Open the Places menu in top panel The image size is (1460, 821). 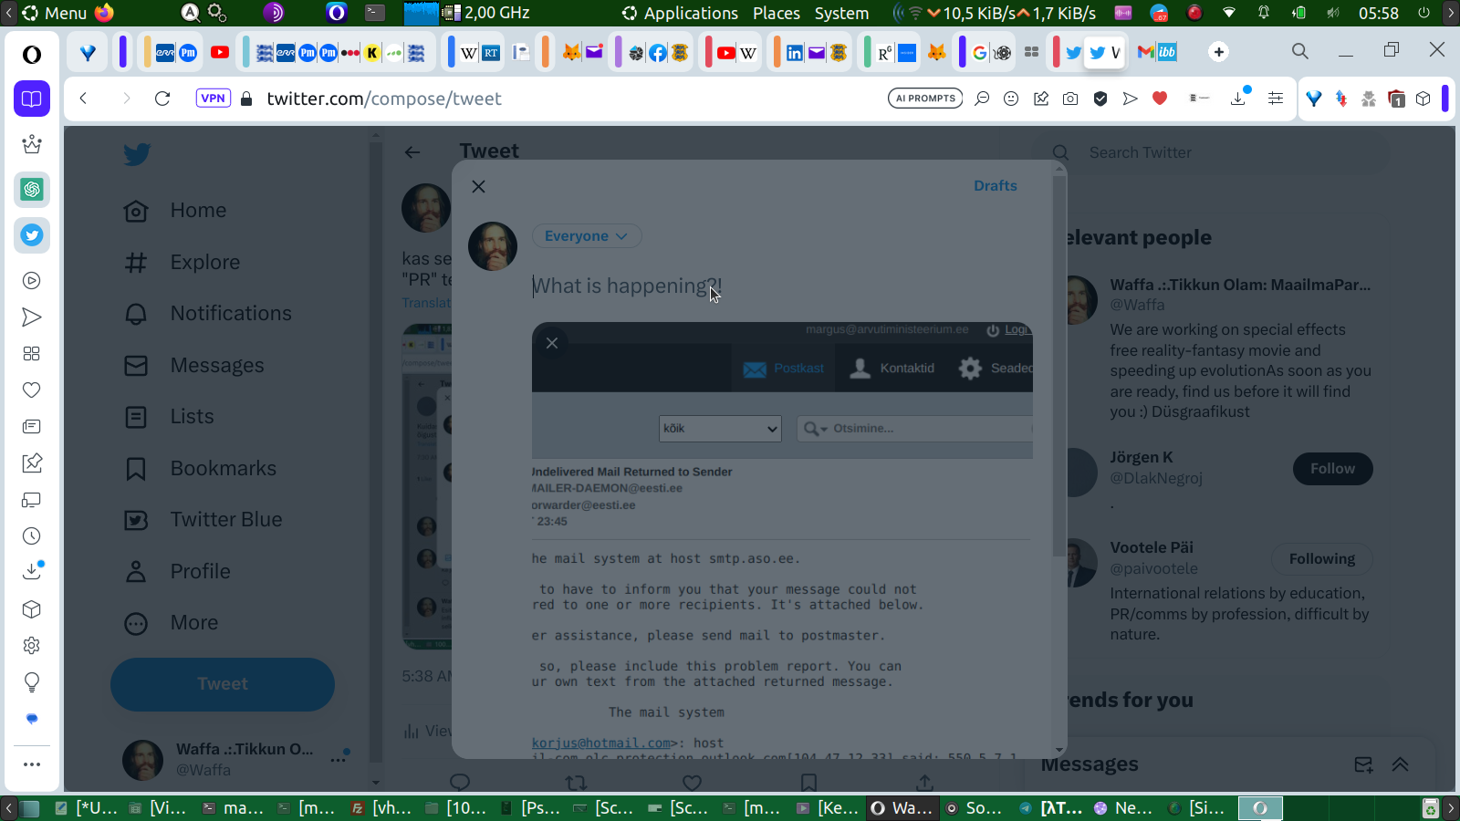777,13
